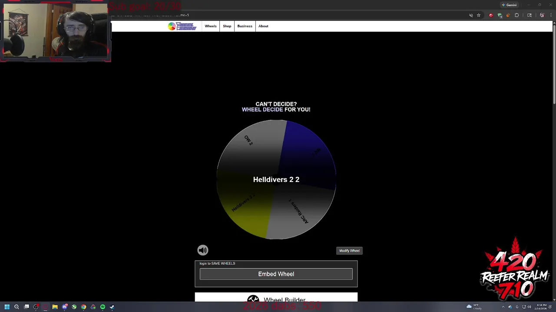Click the green Xbox taskbar icon

coord(74,307)
